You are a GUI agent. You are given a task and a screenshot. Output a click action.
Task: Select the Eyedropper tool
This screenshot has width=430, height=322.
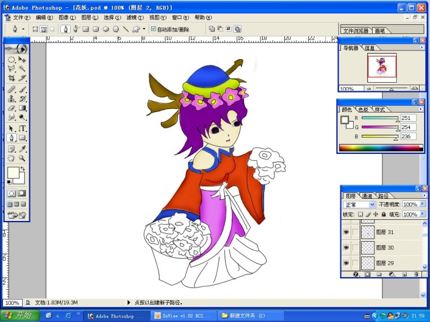coord(22,149)
